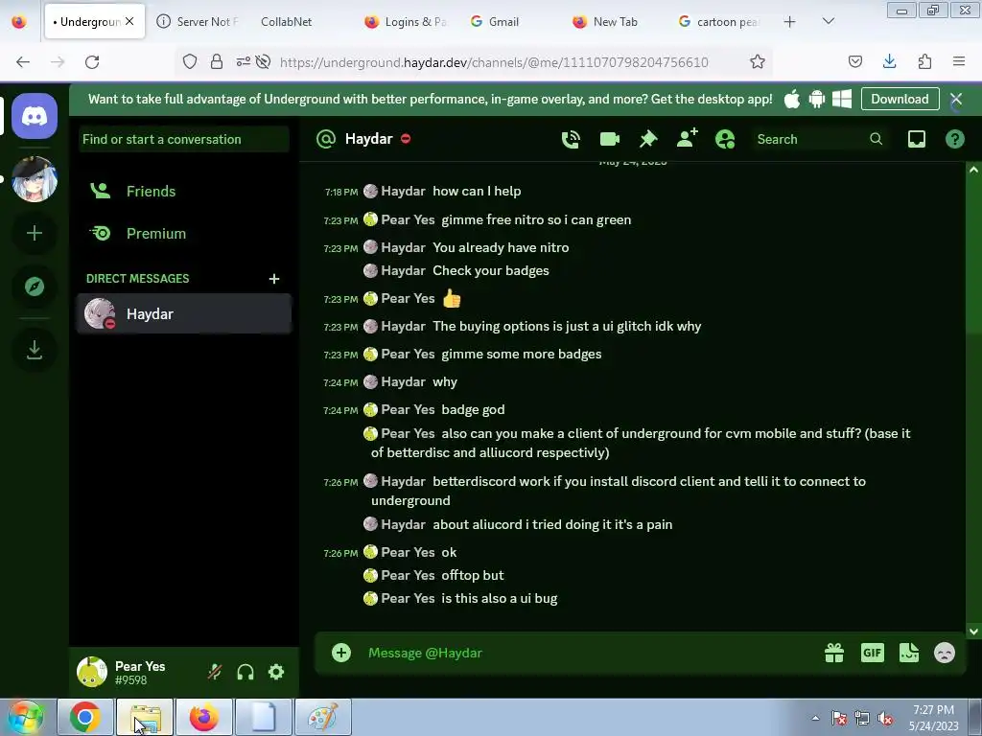Image resolution: width=982 pixels, height=736 pixels.
Task: Click the attach file plus button
Action: (x=341, y=653)
